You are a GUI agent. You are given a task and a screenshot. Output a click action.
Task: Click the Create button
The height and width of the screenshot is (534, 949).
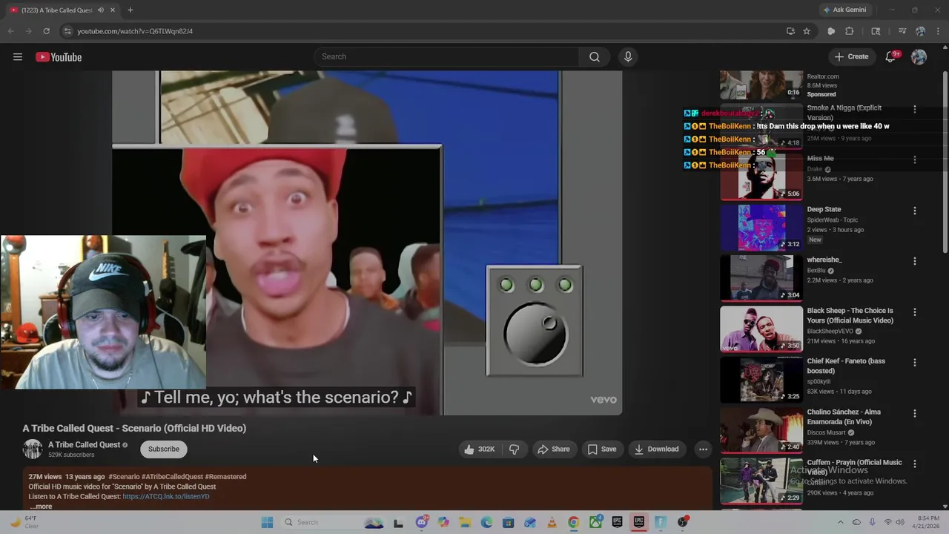[851, 57]
